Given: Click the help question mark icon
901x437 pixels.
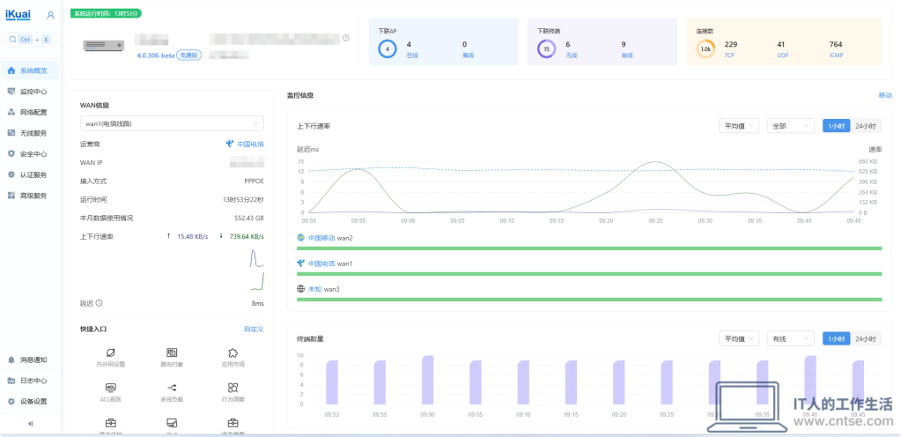Looking at the screenshot, I should click(346, 38).
